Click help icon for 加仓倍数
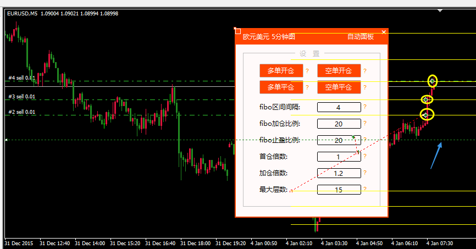 coord(365,173)
